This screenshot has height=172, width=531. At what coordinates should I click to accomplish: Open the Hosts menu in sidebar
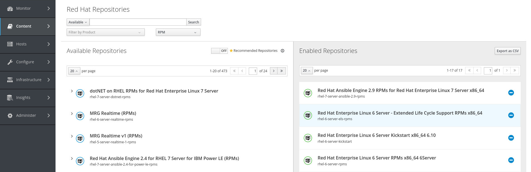[x=28, y=44]
